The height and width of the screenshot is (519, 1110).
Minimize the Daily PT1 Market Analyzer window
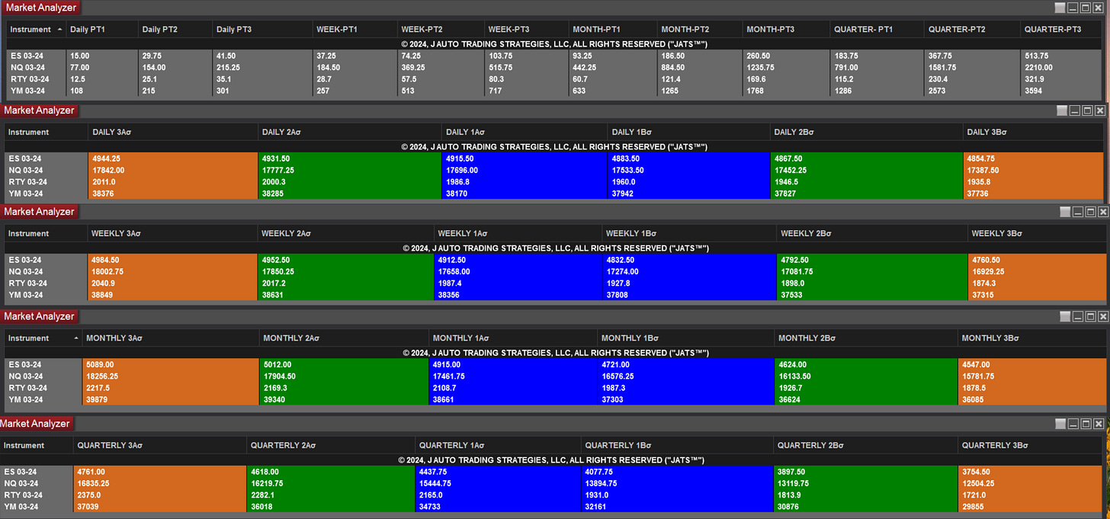(1073, 7)
